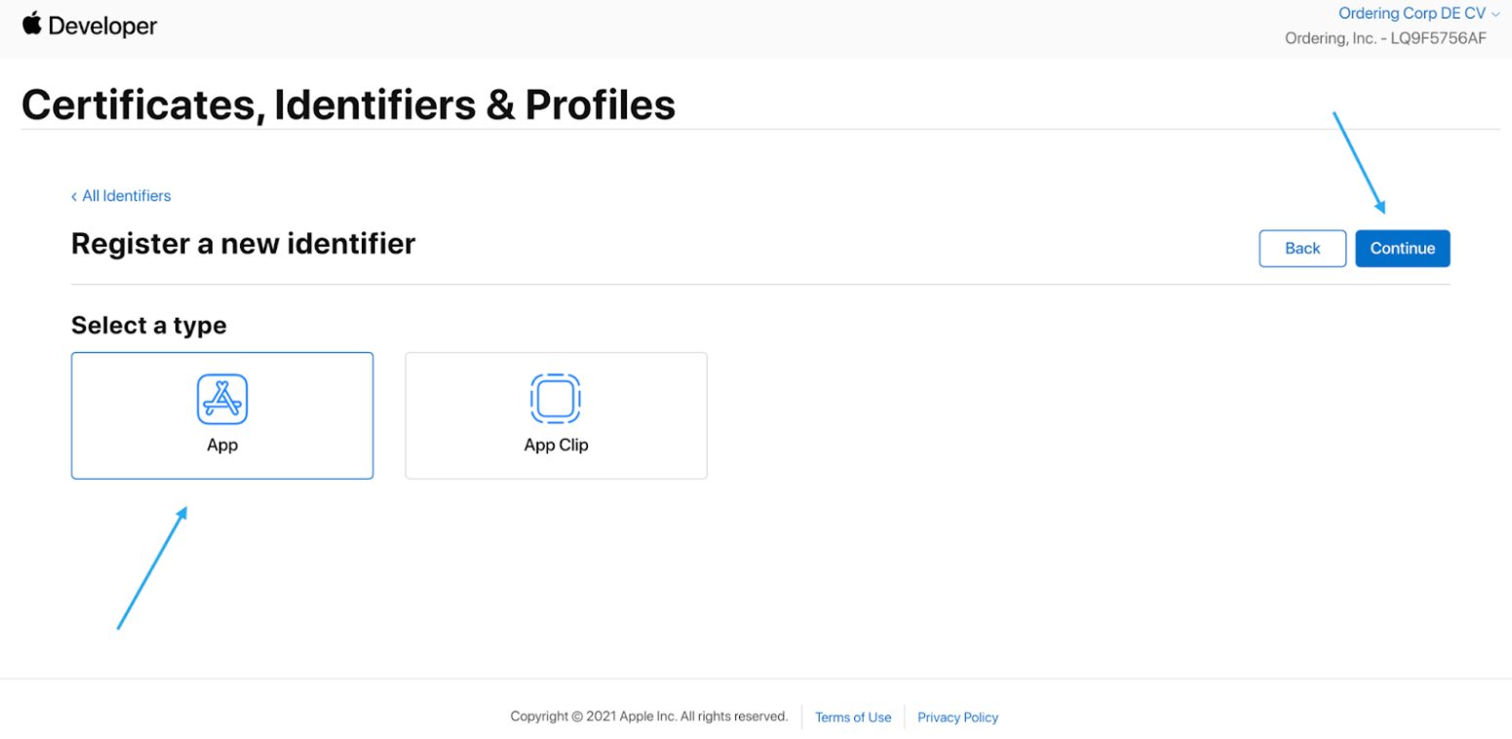1512x739 pixels.
Task: Click Certificates, Identifiers & Profiles heading
Action: 348,104
